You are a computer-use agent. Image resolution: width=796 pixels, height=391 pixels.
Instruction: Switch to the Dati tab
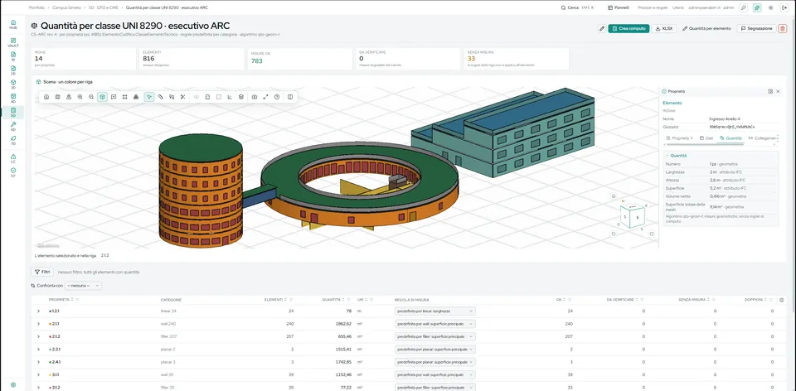click(x=706, y=138)
